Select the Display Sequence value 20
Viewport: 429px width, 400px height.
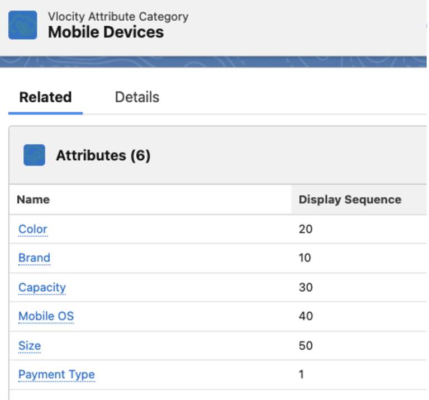coord(306,229)
